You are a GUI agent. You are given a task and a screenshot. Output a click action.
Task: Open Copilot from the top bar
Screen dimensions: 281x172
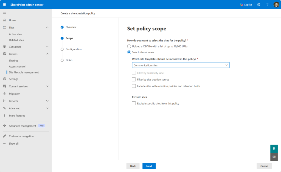(x=246, y=5)
